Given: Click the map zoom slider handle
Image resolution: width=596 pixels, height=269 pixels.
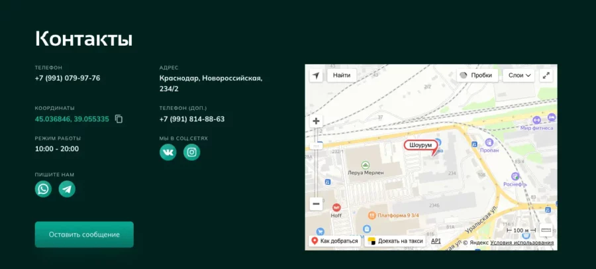Looking at the screenshot, I should coord(316,146).
